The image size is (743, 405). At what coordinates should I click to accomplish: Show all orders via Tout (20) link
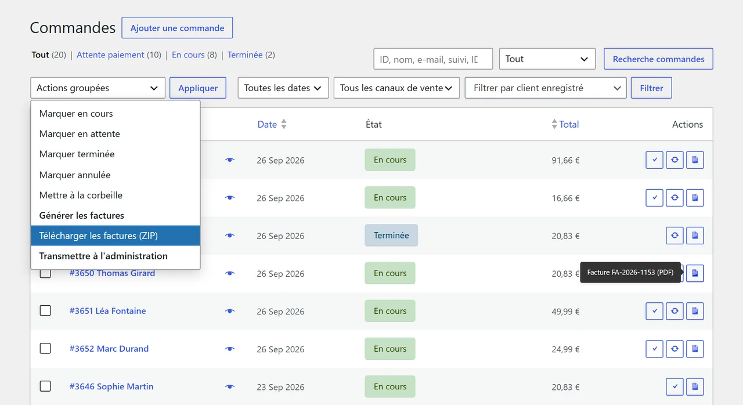pyautogui.click(x=49, y=55)
